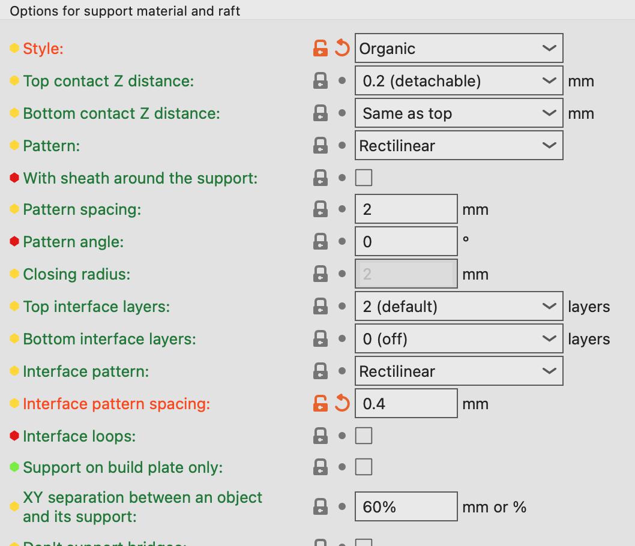This screenshot has width=635, height=546.
Task: Click the unlocked lock icon beside Style
Action: click(x=321, y=48)
